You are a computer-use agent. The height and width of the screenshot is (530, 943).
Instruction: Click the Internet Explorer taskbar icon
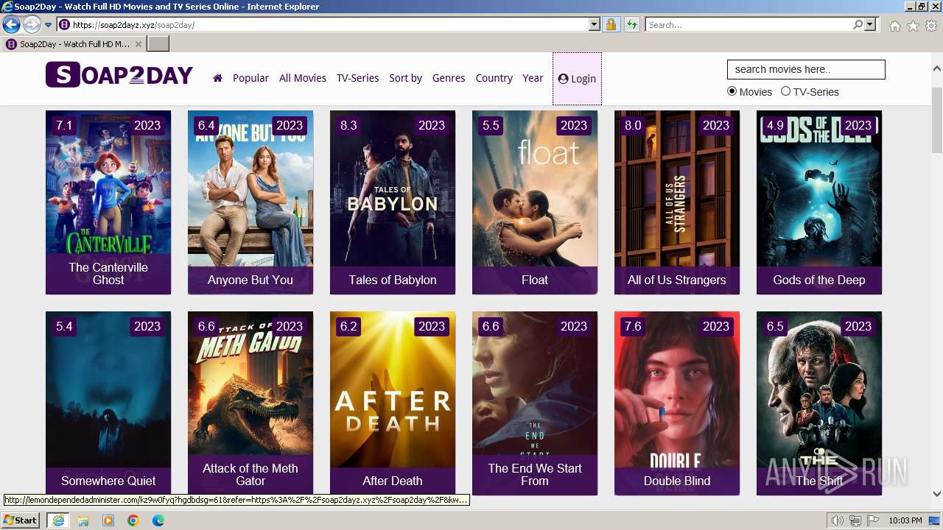coord(58,520)
